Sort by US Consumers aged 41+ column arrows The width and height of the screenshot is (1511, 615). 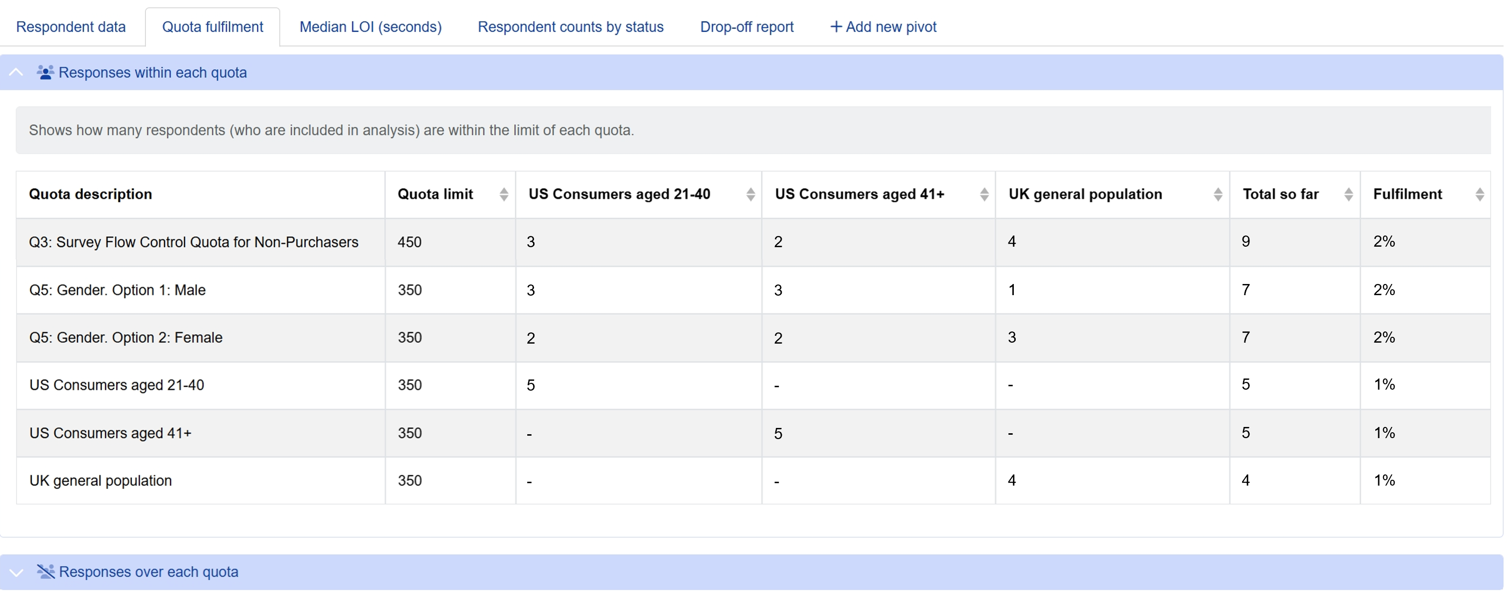point(984,194)
